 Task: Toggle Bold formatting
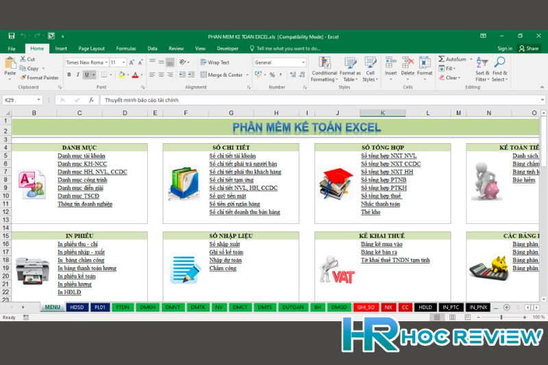point(69,75)
